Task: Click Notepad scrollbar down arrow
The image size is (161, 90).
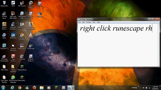Action: (x=158, y=65)
